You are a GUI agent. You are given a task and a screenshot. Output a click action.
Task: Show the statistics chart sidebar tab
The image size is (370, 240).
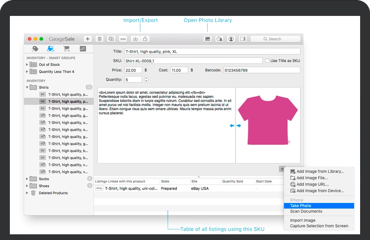coord(83,49)
